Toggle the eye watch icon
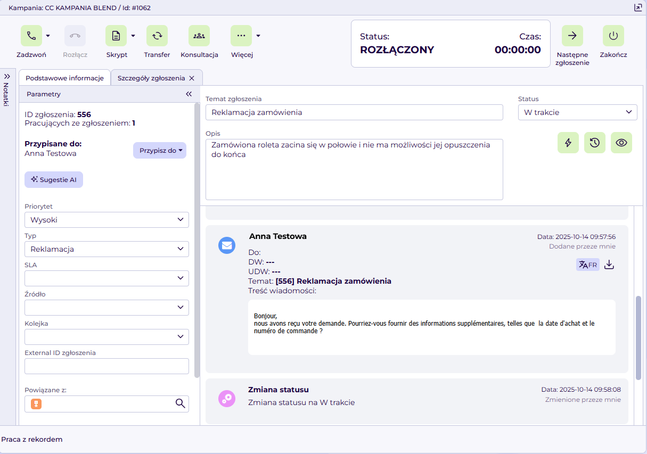 pyautogui.click(x=621, y=143)
